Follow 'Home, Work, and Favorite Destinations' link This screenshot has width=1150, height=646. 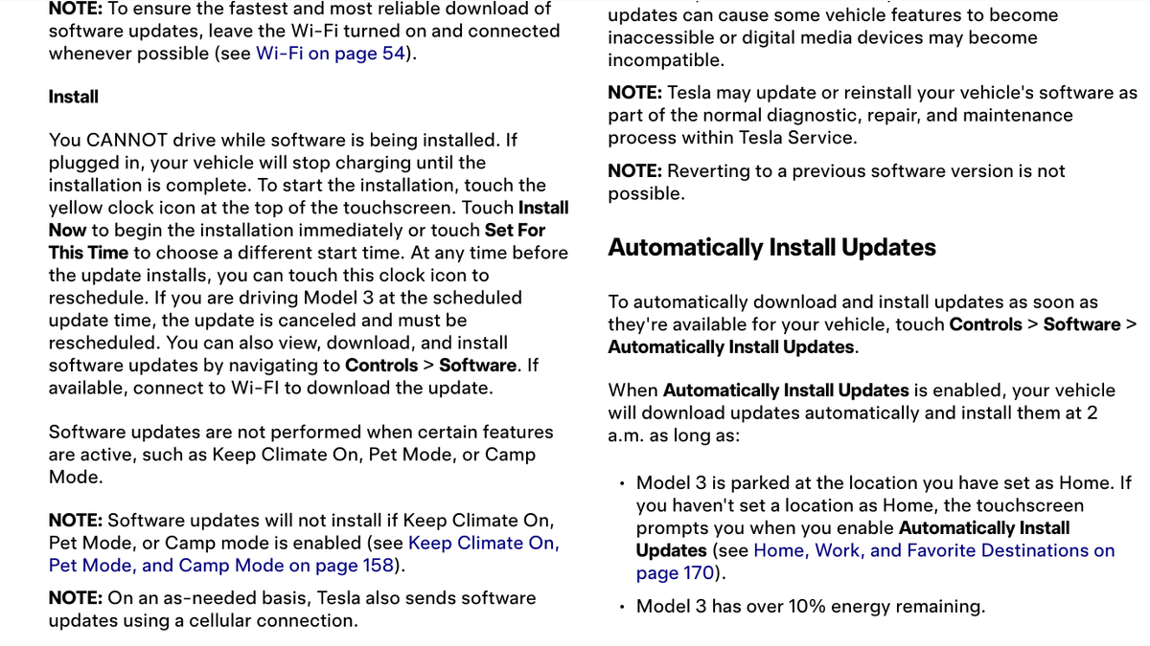click(x=875, y=562)
